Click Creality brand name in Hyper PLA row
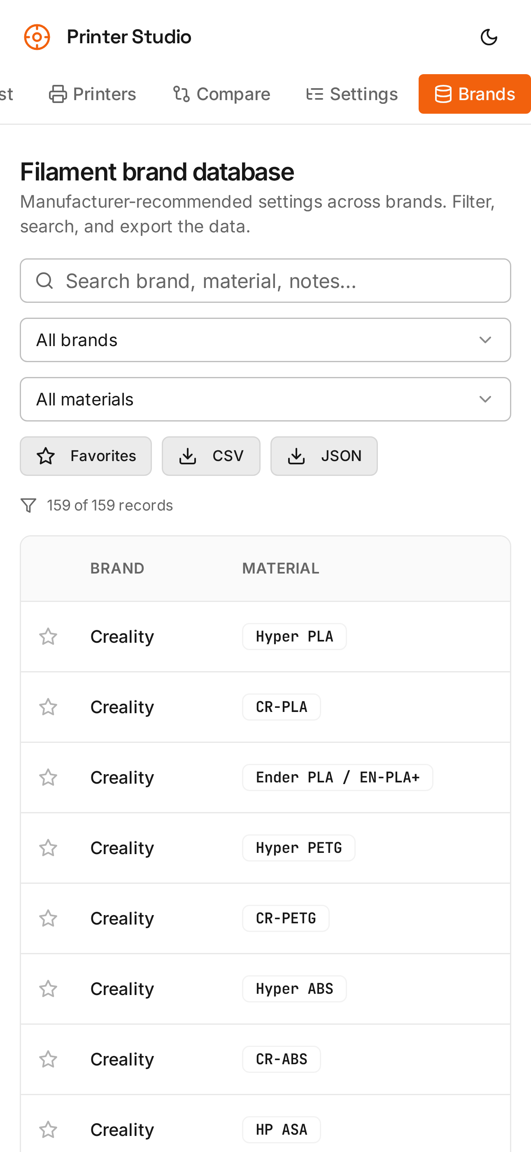This screenshot has height=1152, width=531. [x=122, y=637]
